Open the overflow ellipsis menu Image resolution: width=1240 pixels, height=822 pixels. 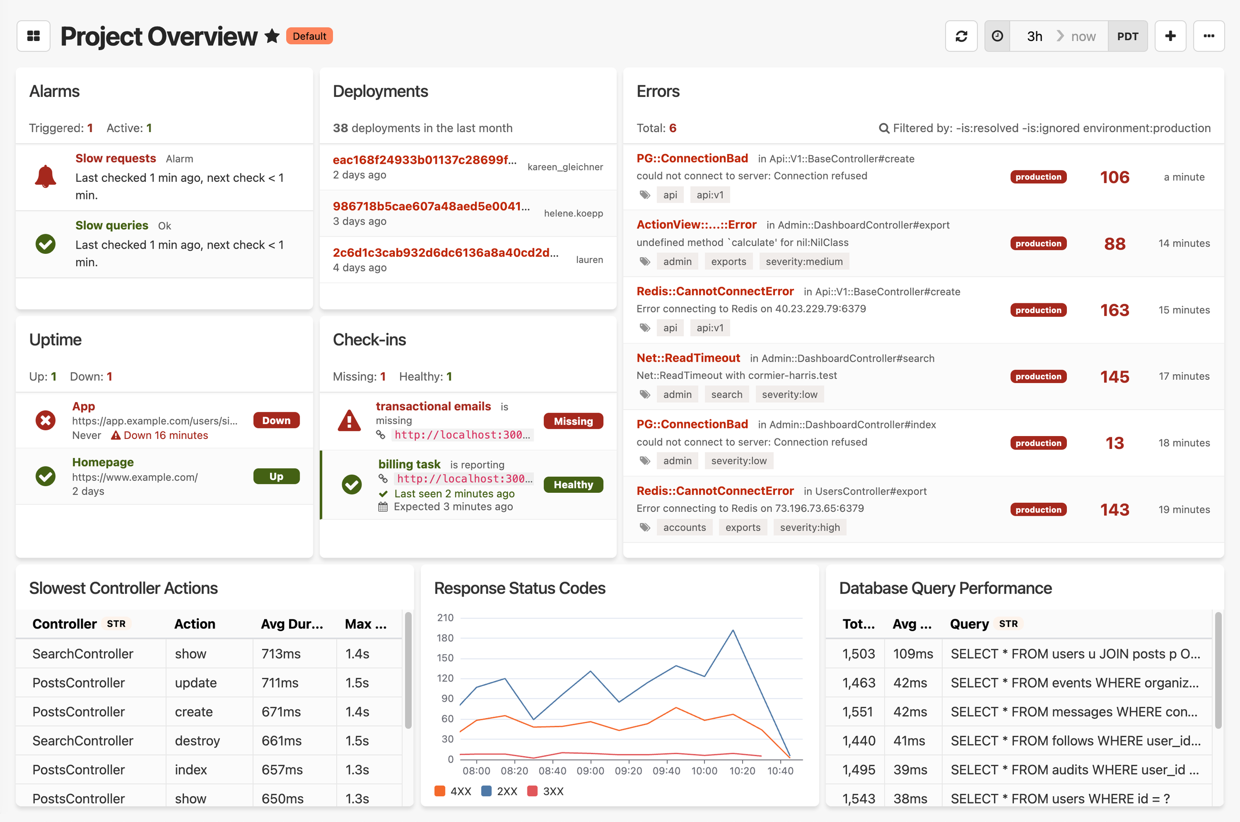(1209, 36)
